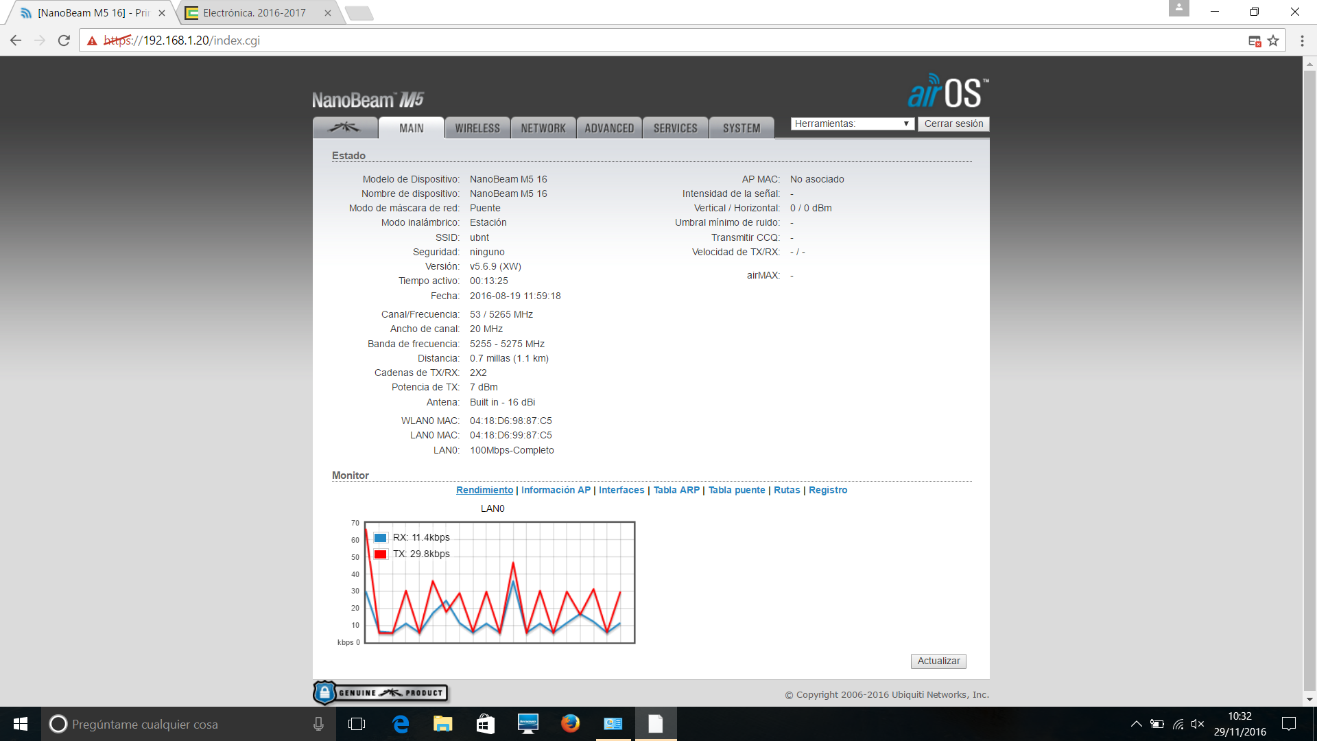Click the version text v5.6.9 (XW)
This screenshot has width=1317, height=741.
pos(495,266)
